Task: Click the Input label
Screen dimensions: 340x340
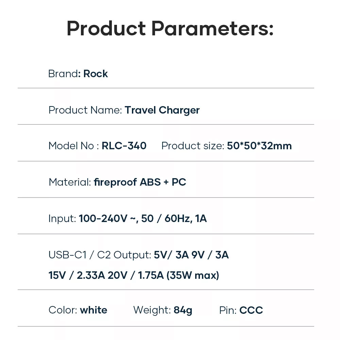Action: [62, 219]
